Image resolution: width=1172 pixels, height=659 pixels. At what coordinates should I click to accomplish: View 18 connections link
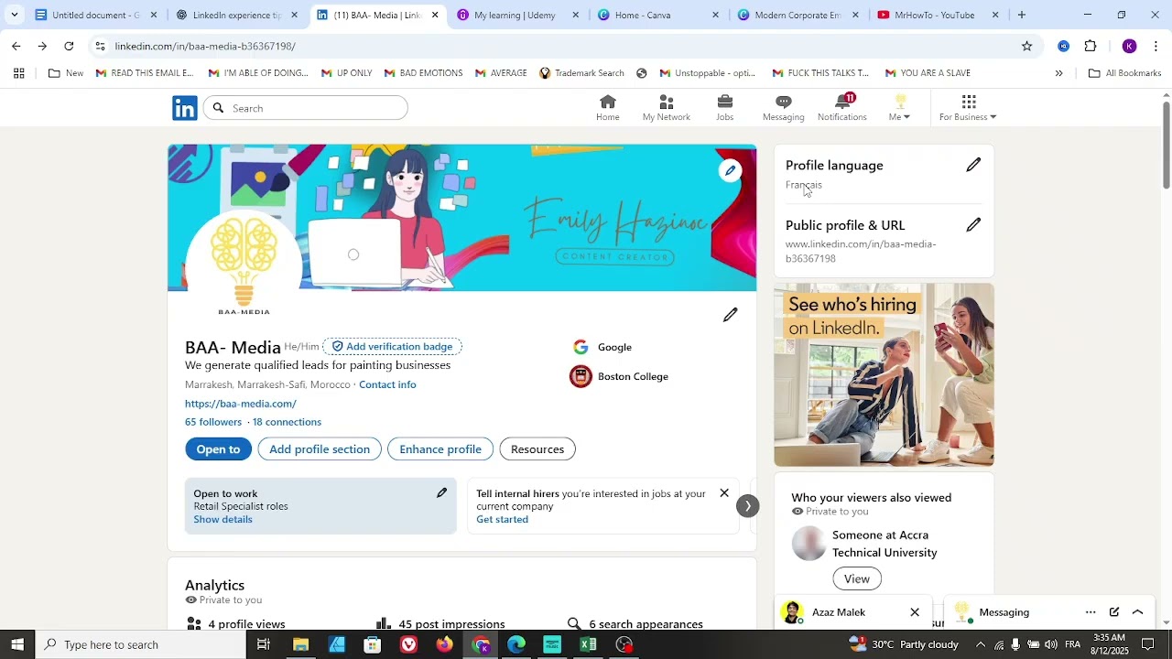[287, 422]
